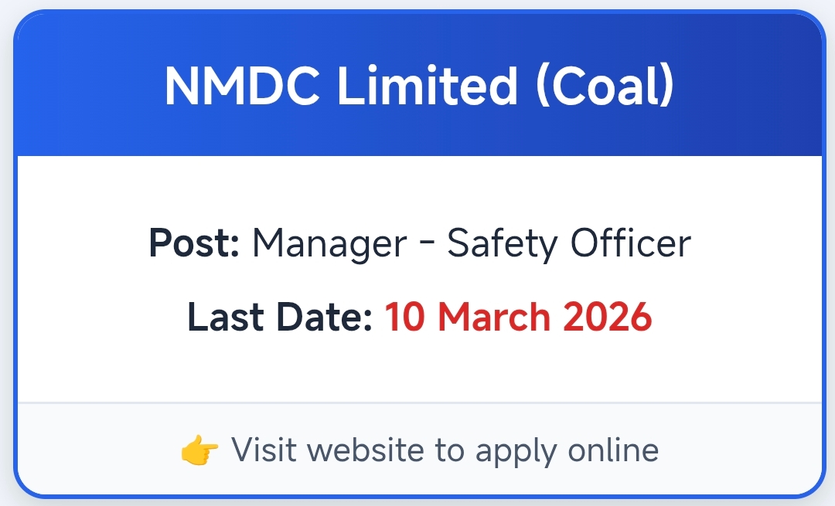Image resolution: width=835 pixels, height=506 pixels.
Task: Click the pointing hand emoji icon
Action: [199, 450]
